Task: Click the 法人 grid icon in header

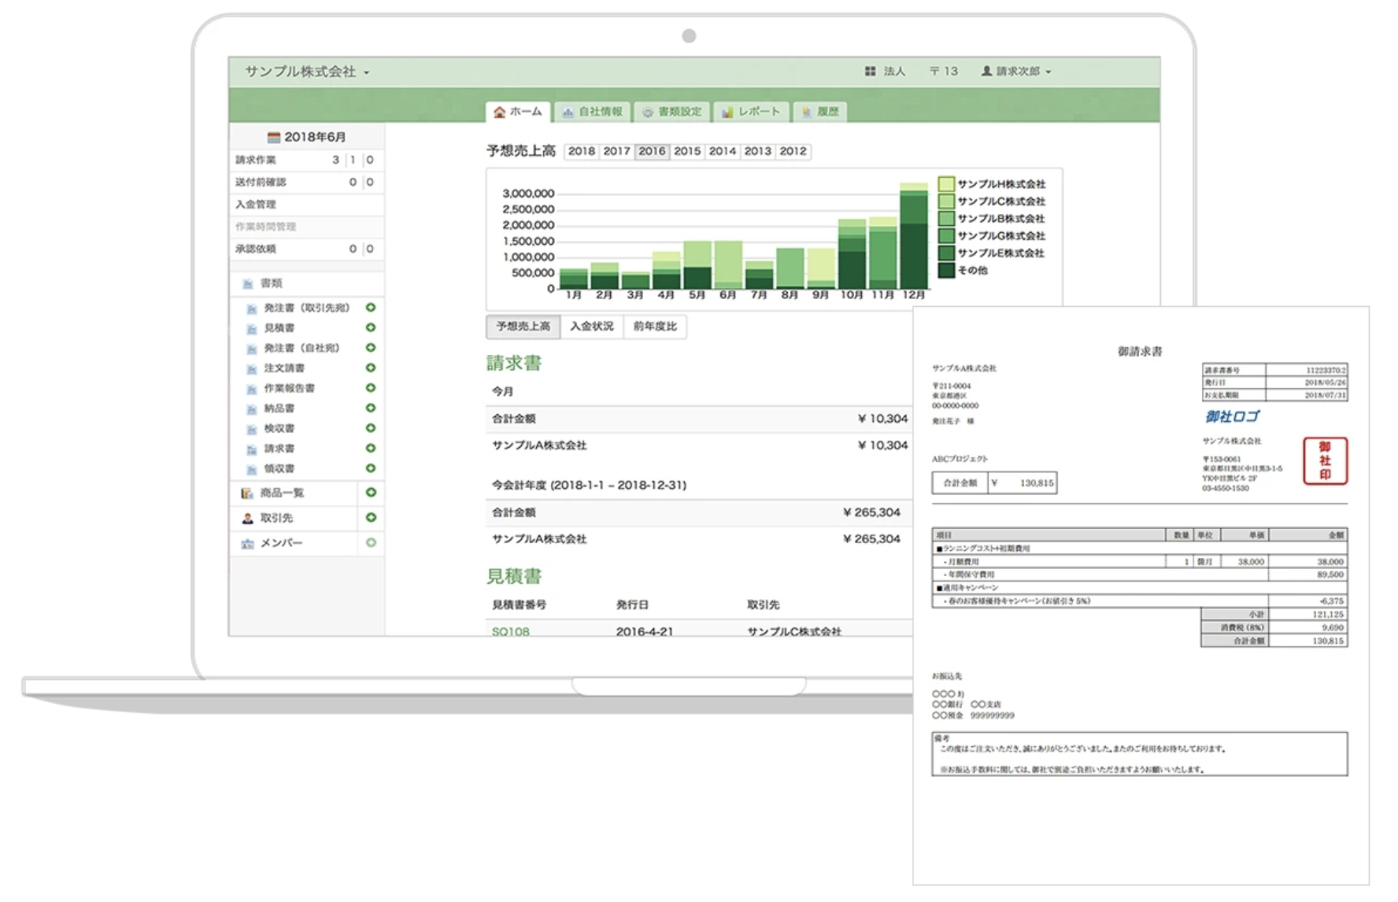Action: [x=870, y=71]
